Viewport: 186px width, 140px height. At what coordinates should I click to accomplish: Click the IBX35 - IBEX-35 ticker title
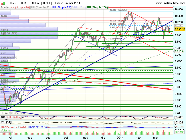[17, 3]
